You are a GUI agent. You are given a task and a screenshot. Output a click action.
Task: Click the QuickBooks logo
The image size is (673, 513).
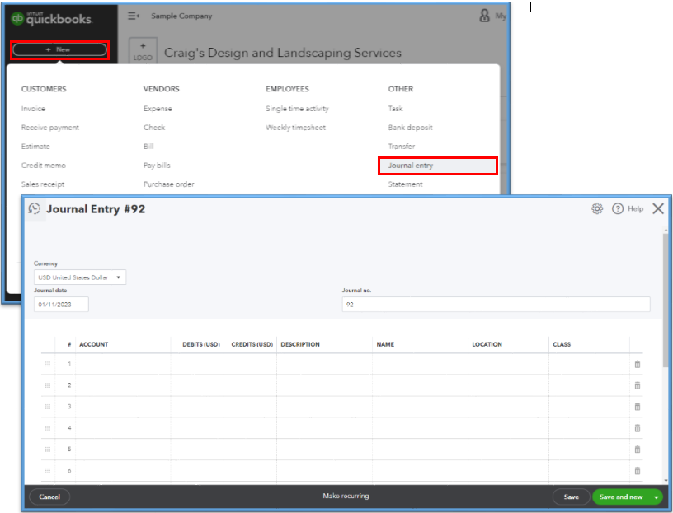click(x=51, y=18)
